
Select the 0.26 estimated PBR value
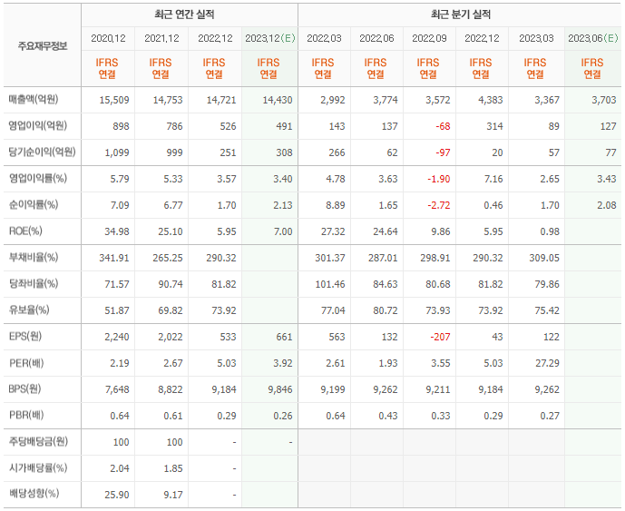pyautogui.click(x=283, y=416)
